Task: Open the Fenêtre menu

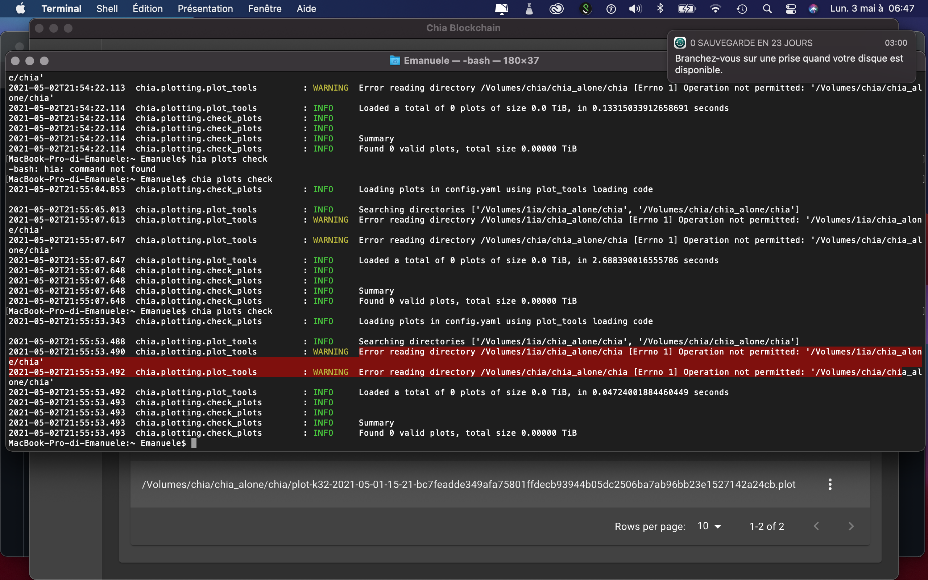Action: click(x=265, y=8)
